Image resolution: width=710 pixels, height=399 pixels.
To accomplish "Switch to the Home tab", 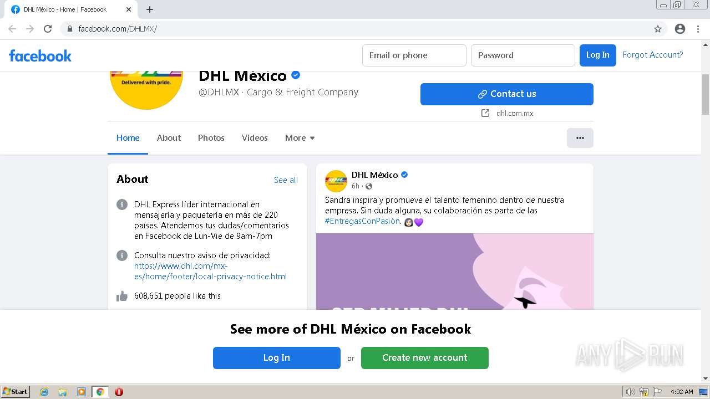I will [x=128, y=138].
